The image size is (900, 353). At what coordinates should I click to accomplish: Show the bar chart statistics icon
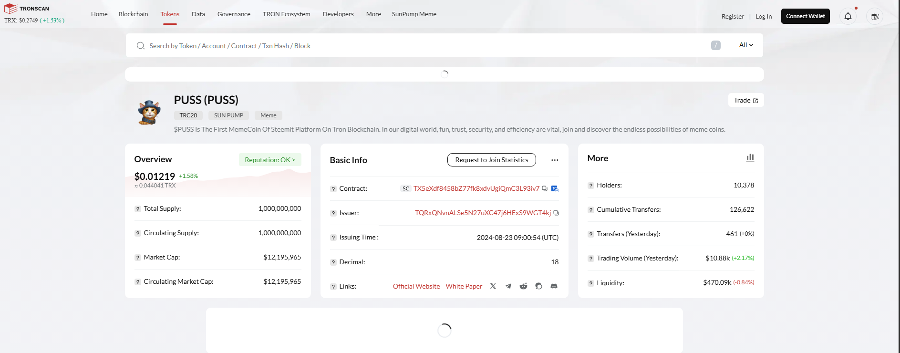(x=750, y=157)
